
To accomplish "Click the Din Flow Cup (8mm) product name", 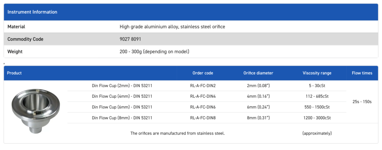I will (122, 118).
